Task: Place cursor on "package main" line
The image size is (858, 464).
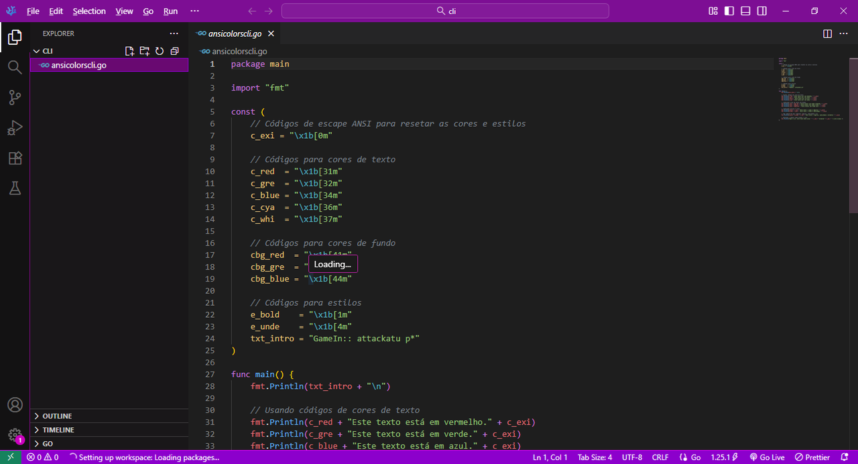Action: point(260,64)
